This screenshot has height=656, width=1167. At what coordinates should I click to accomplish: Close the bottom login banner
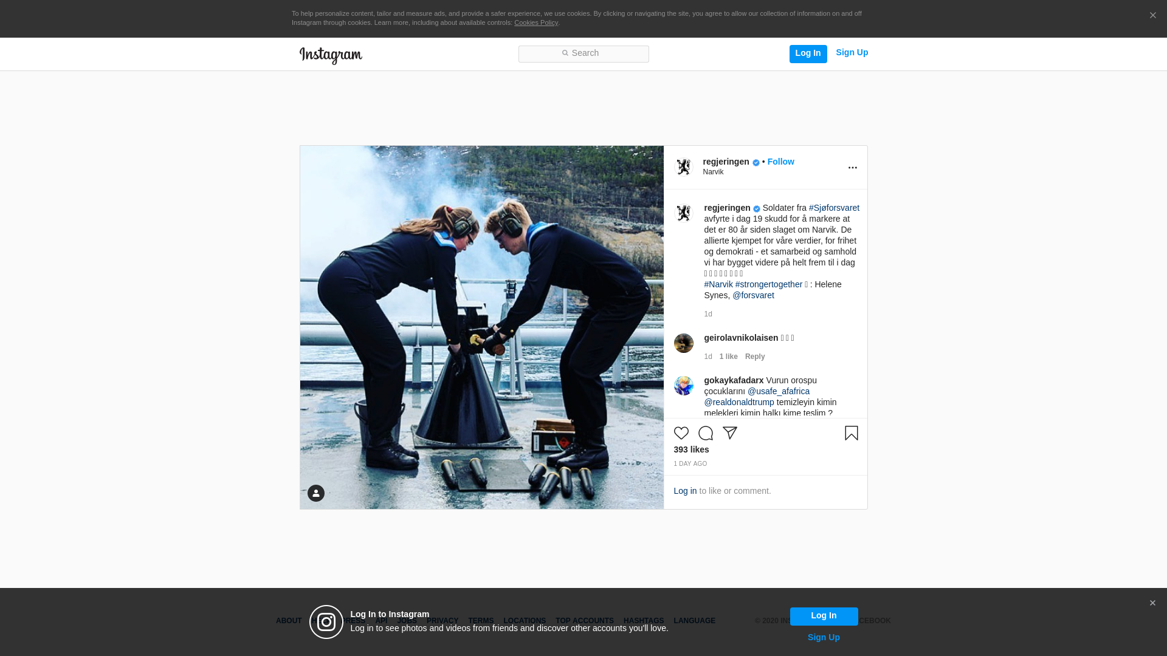1152,603
